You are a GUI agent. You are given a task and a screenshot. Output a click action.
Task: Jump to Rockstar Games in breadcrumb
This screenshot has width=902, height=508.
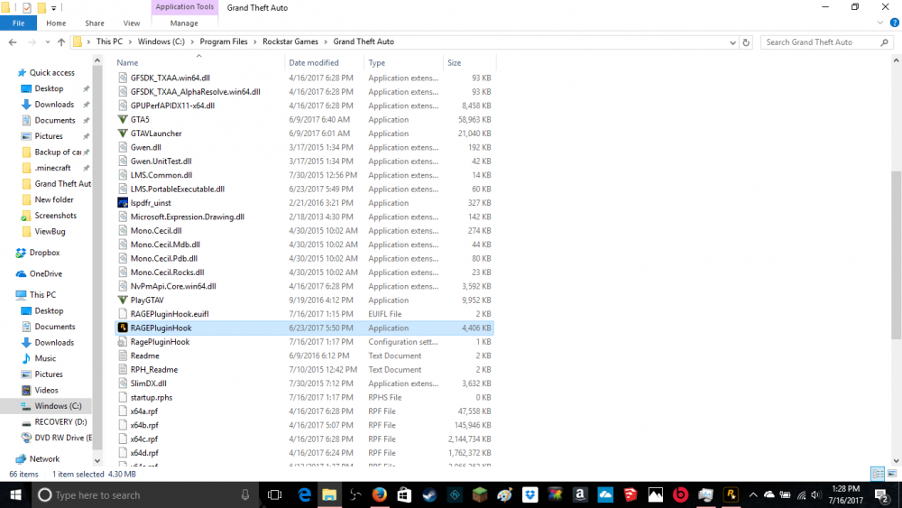point(290,42)
